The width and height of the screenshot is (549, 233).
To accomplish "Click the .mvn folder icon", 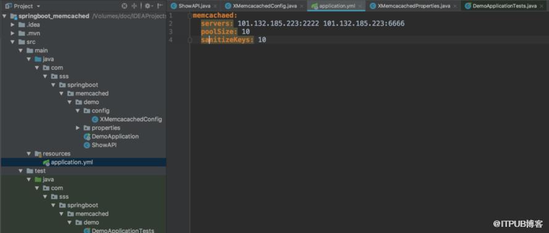I will (22, 33).
